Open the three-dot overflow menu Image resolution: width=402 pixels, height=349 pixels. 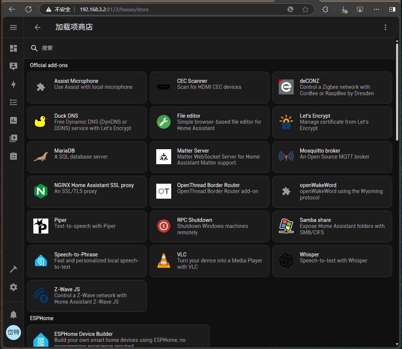pos(385,27)
